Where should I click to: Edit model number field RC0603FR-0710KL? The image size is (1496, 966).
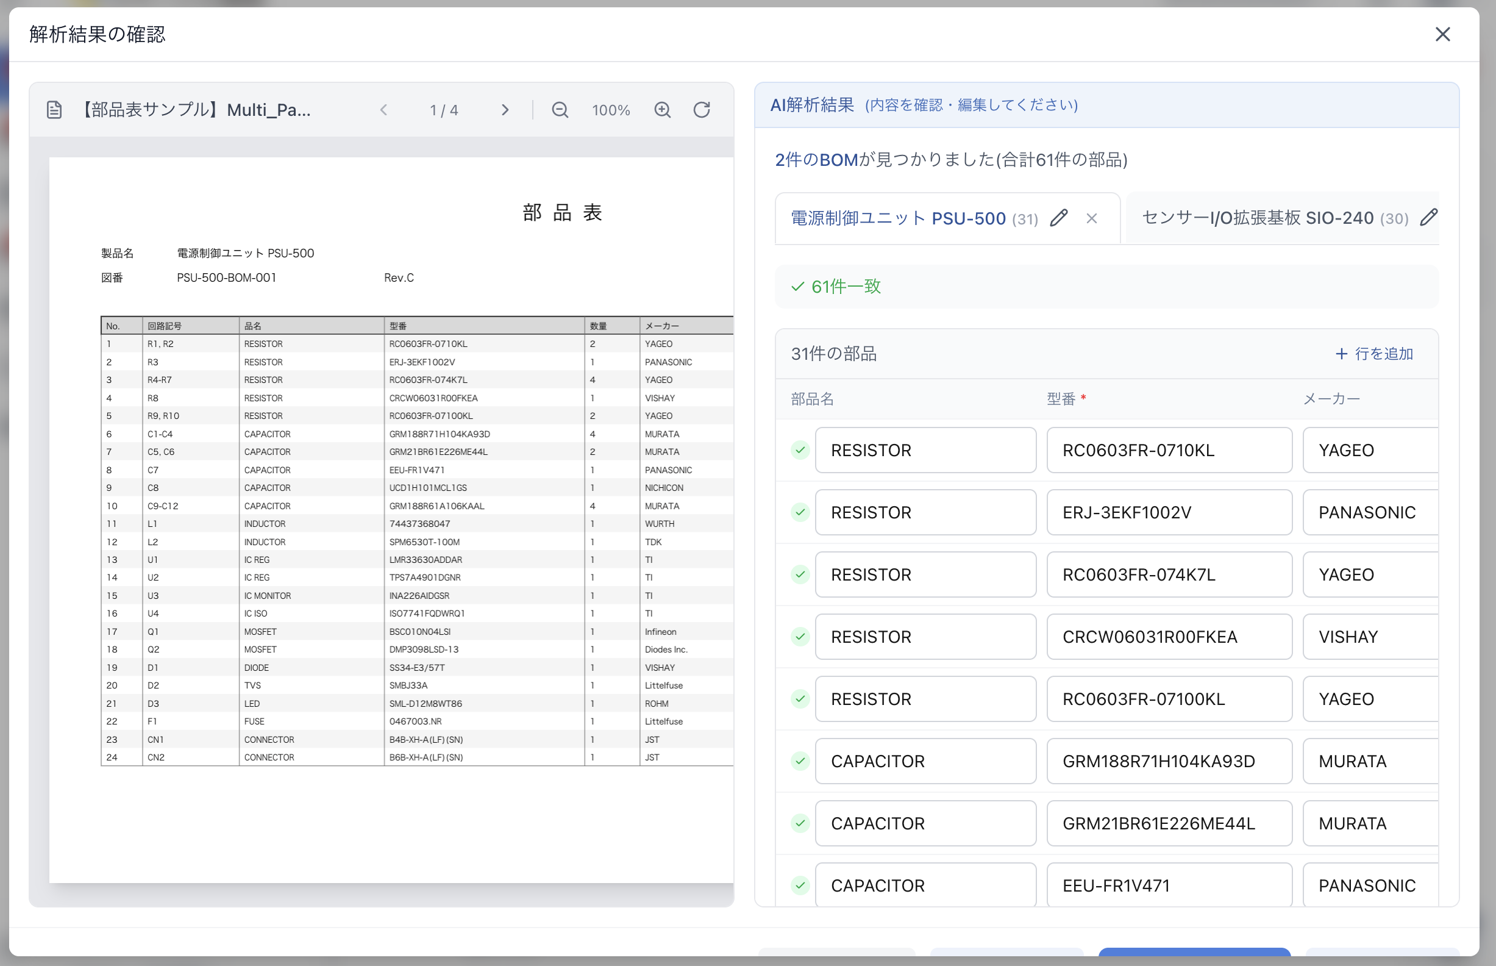pos(1169,449)
